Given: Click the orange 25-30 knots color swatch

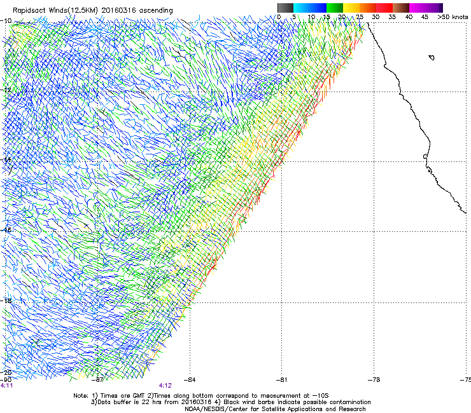Looking at the screenshot, I should point(368,8).
